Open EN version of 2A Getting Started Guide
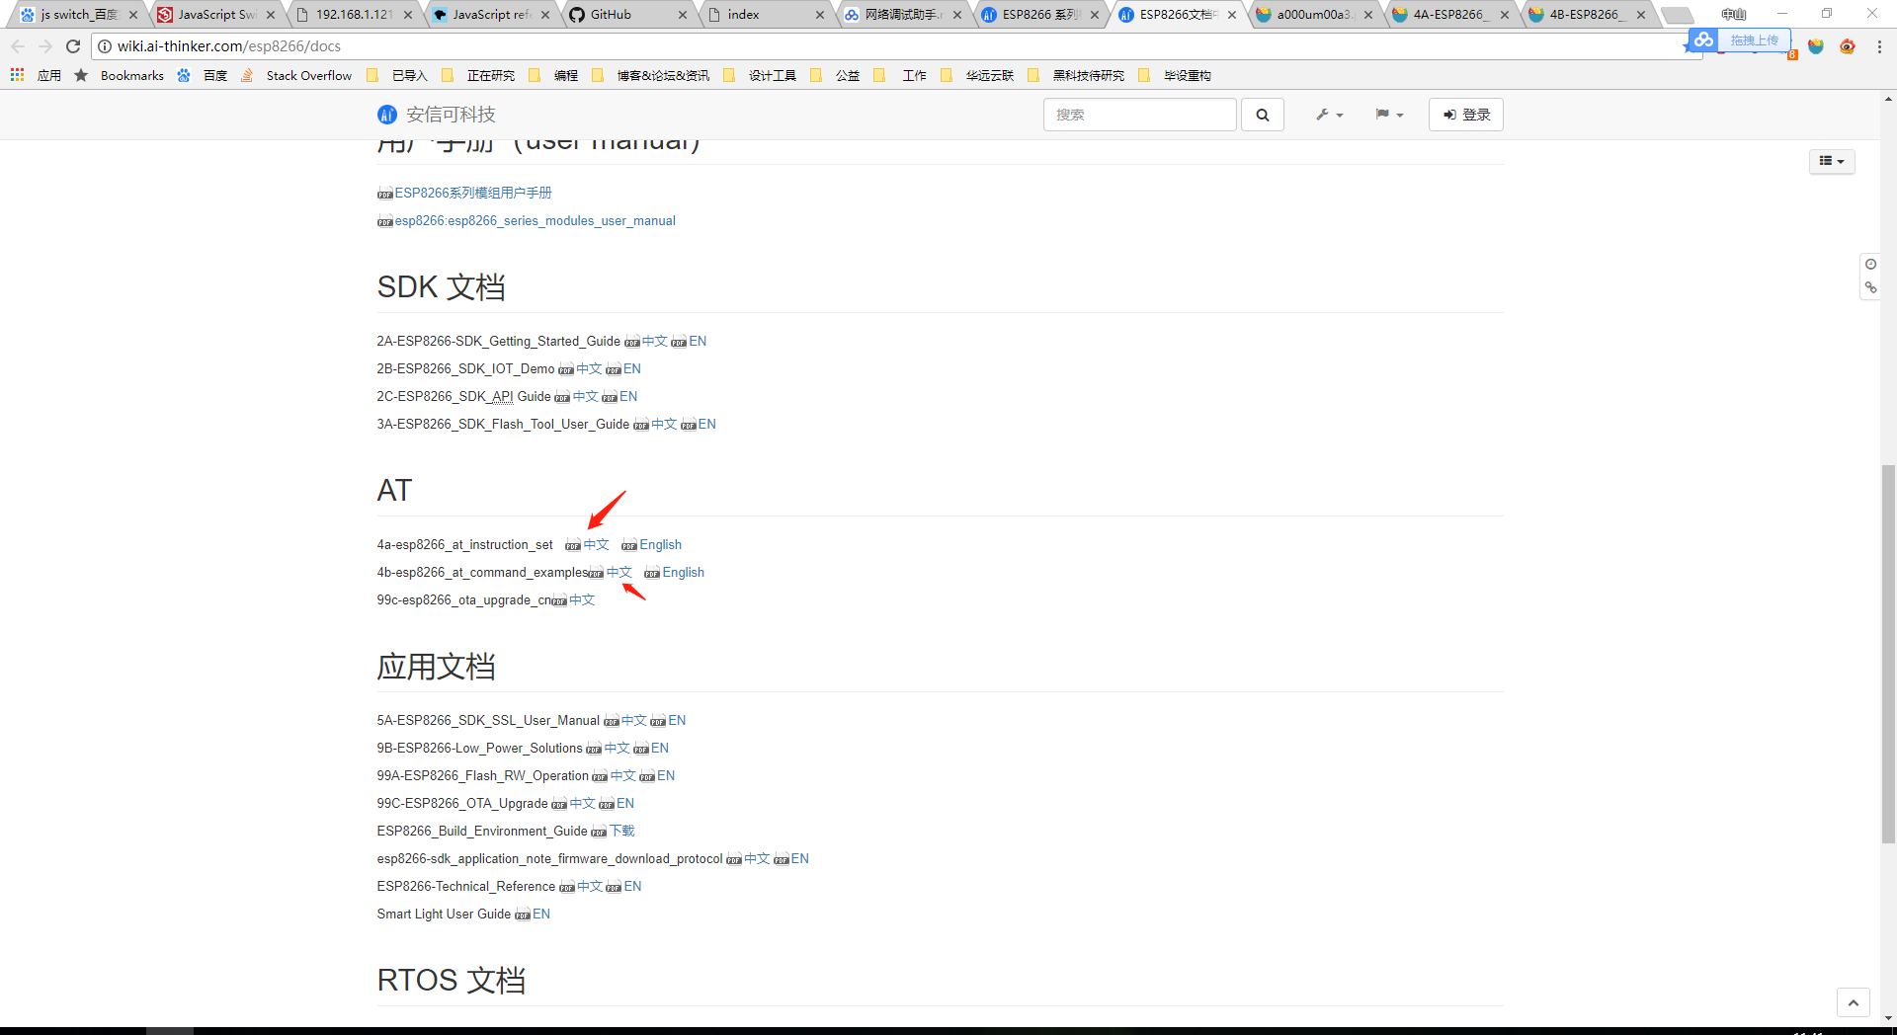The image size is (1897, 1035). (698, 341)
